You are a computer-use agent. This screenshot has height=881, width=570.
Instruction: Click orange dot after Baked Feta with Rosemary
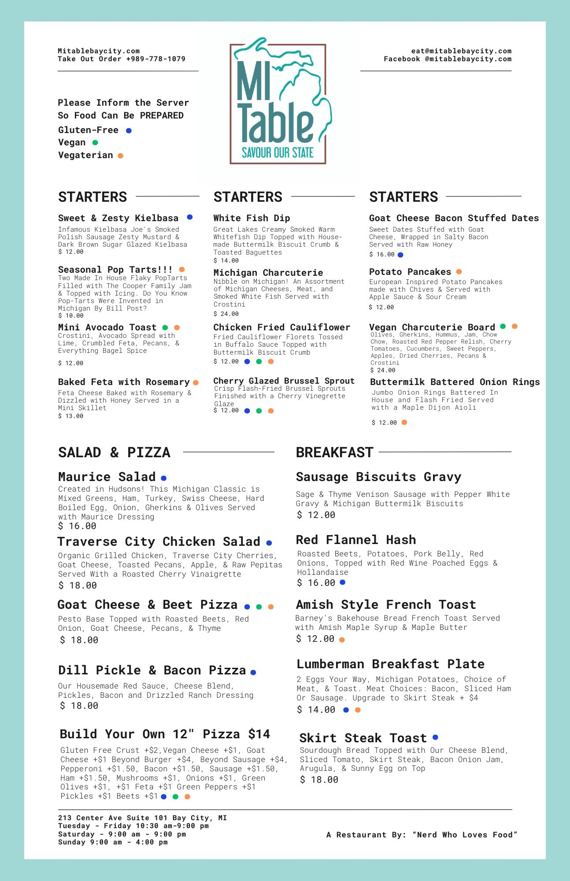pyautogui.click(x=196, y=382)
